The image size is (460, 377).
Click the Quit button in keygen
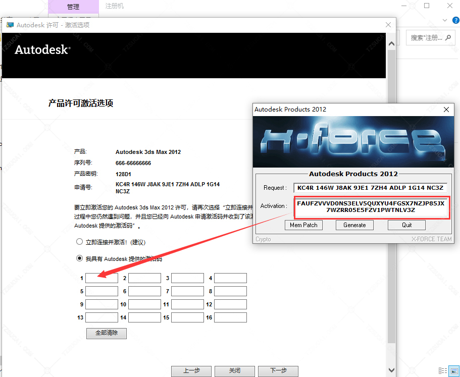406,225
